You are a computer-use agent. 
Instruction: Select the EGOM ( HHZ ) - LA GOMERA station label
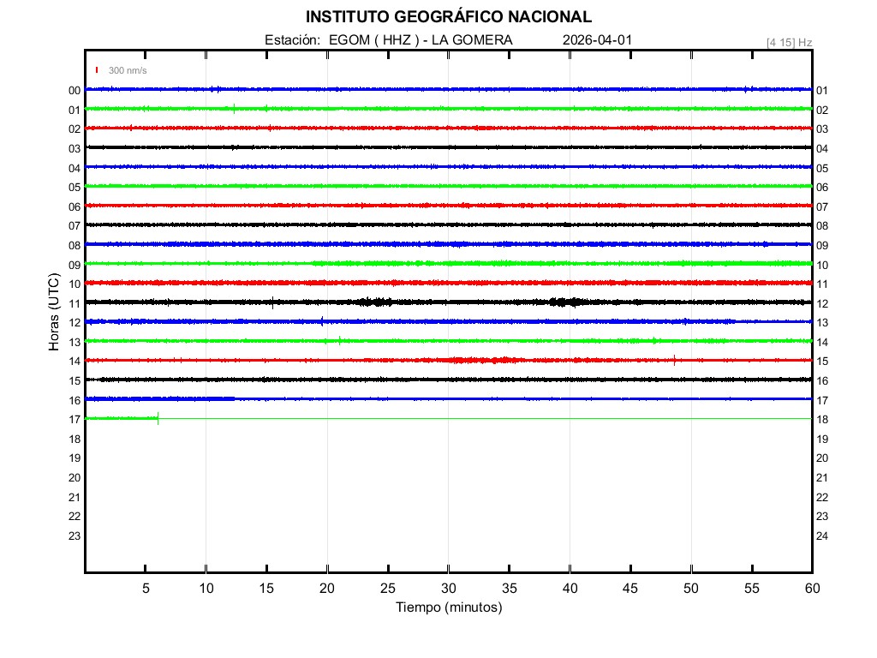(421, 40)
